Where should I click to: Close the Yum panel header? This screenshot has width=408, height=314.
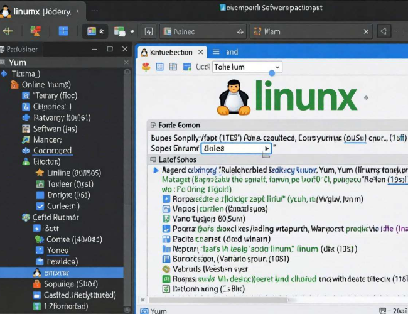point(126,63)
